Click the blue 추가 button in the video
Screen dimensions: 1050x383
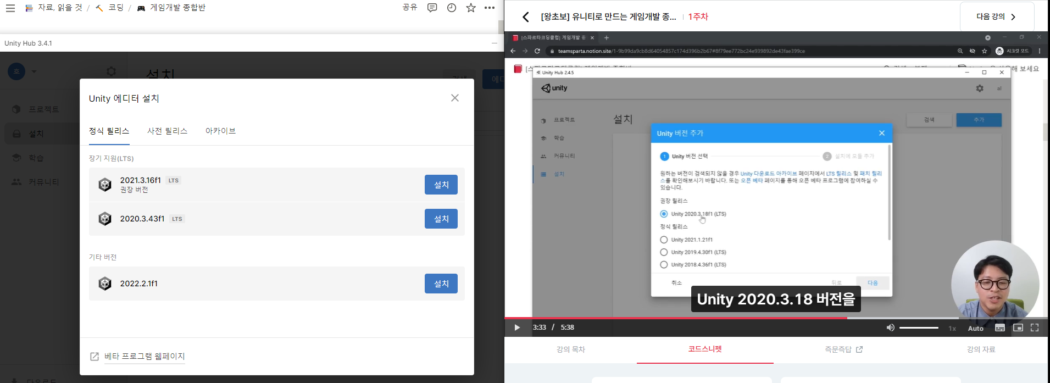point(979,120)
